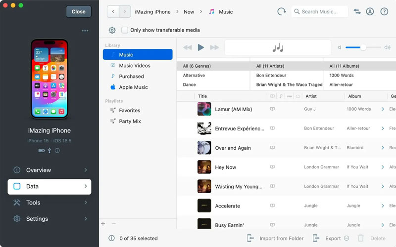
Task: Select Music Videos in the Library
Action: (138, 66)
